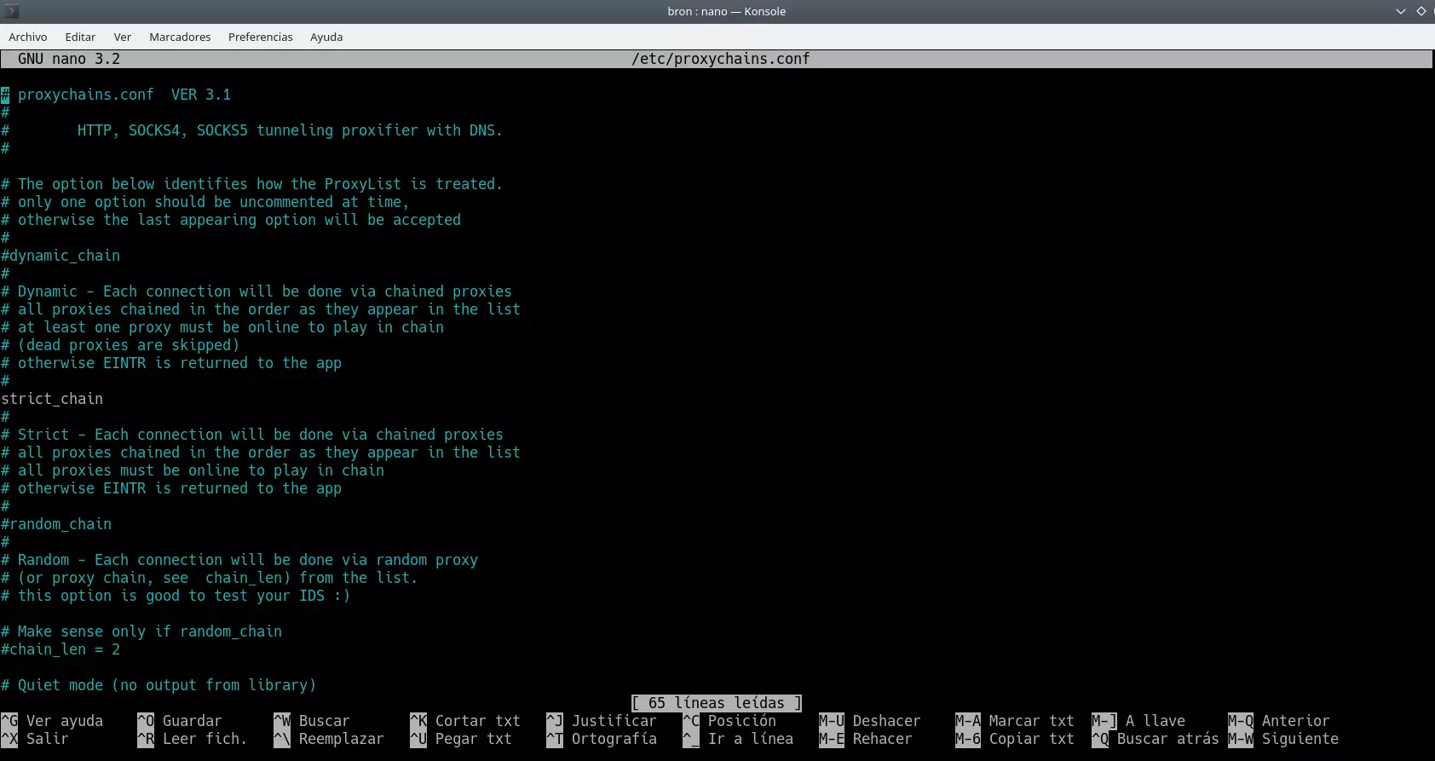Click the Konsole terminal icon in title bar
The height and width of the screenshot is (761, 1435).
coord(12,11)
